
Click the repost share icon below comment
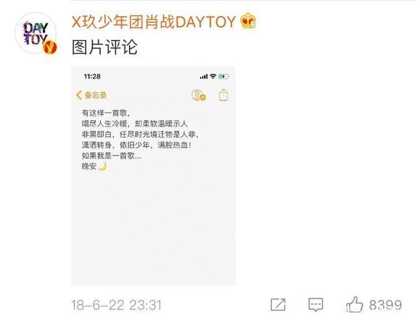[278, 304]
